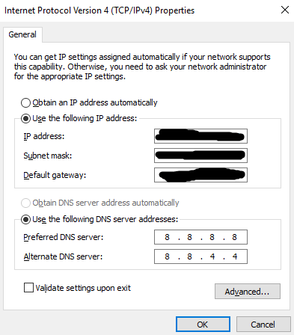This screenshot has height=335, width=294.
Task: Select Obtain DNS server address automatically
Action: pos(25,203)
